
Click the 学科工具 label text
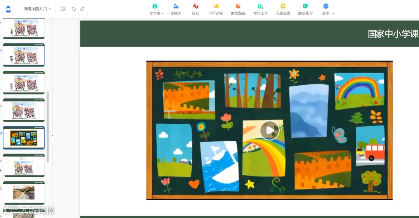click(261, 13)
